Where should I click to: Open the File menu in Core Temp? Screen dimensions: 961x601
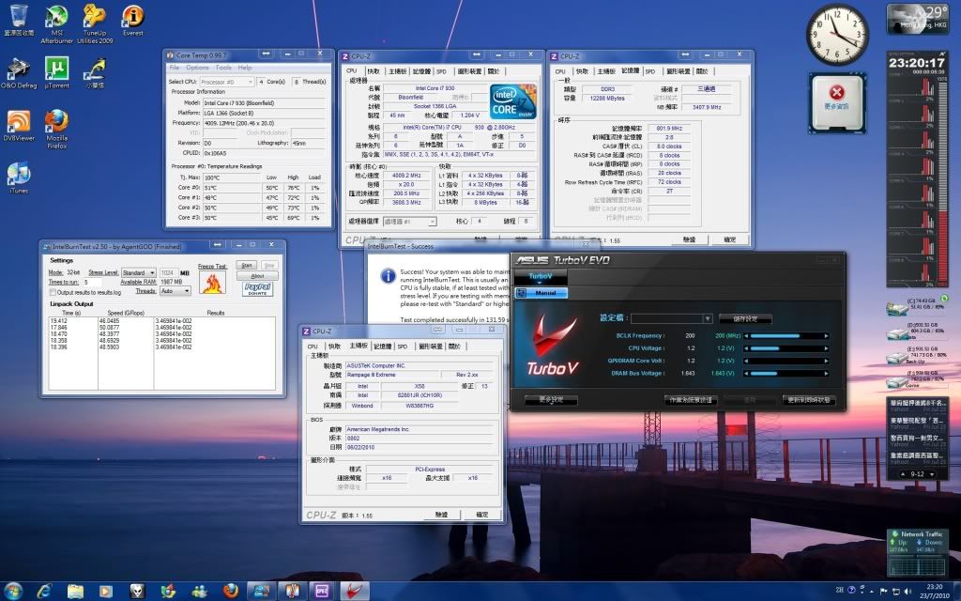(175, 68)
